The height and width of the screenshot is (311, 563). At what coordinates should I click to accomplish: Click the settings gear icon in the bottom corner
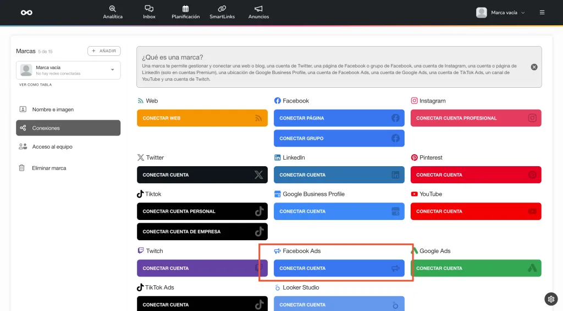tap(551, 299)
